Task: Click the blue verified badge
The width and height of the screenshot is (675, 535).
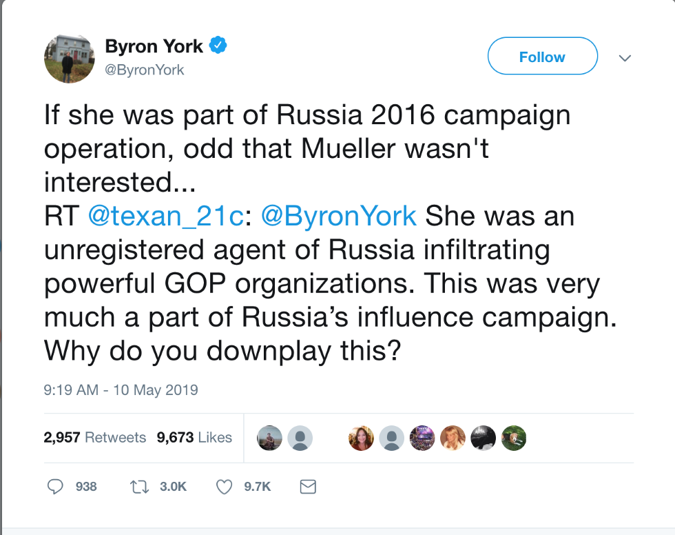Action: 218,47
